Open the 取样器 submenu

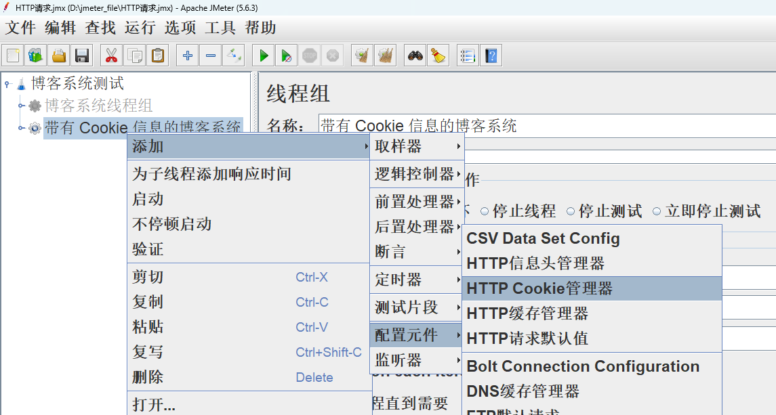click(417, 146)
